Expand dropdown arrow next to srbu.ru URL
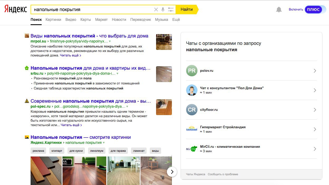 (118, 74)
